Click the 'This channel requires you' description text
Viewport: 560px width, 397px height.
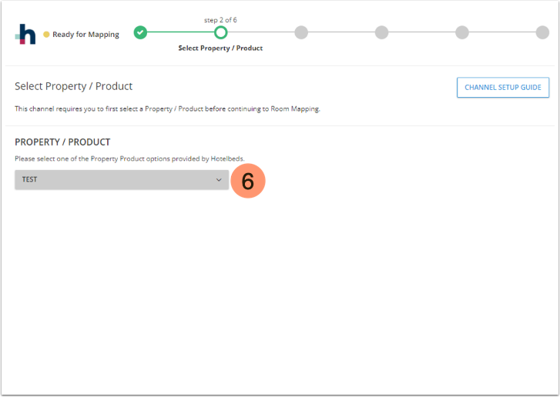tap(167, 108)
